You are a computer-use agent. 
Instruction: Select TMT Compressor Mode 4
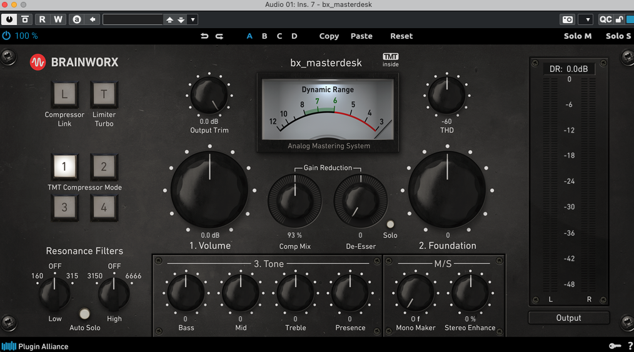104,208
